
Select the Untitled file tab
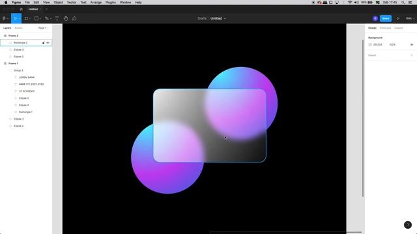pos(33,9)
